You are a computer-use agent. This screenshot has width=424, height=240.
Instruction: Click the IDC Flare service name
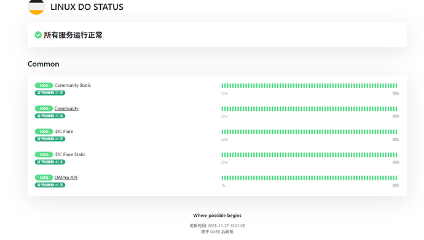tap(64, 132)
